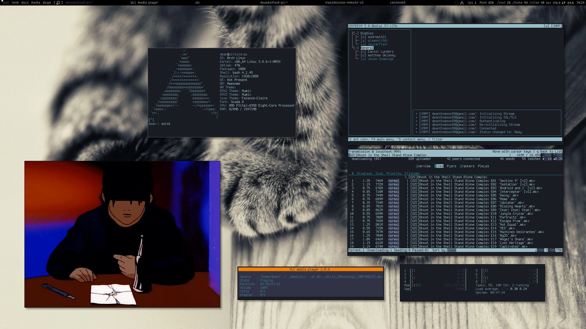The image size is (586, 329).
Task: Click the network up/down arrows indicator
Action: [x=563, y=2]
